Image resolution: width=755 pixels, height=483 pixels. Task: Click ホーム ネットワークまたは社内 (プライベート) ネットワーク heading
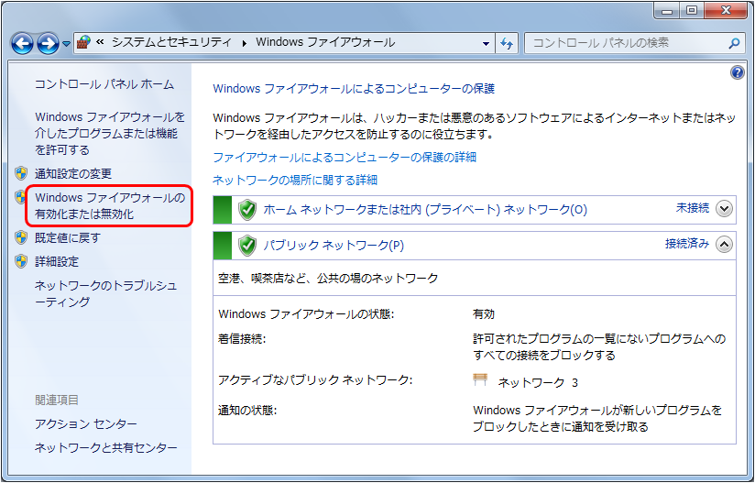(425, 210)
